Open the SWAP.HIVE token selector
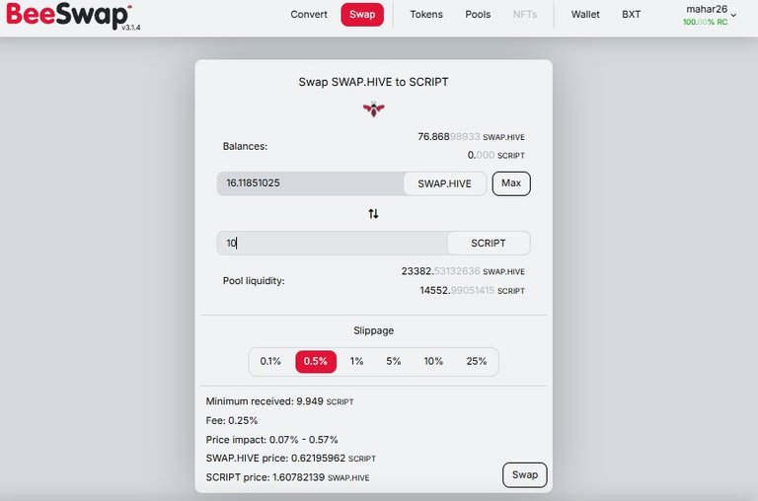The height and width of the screenshot is (501, 758). click(444, 183)
